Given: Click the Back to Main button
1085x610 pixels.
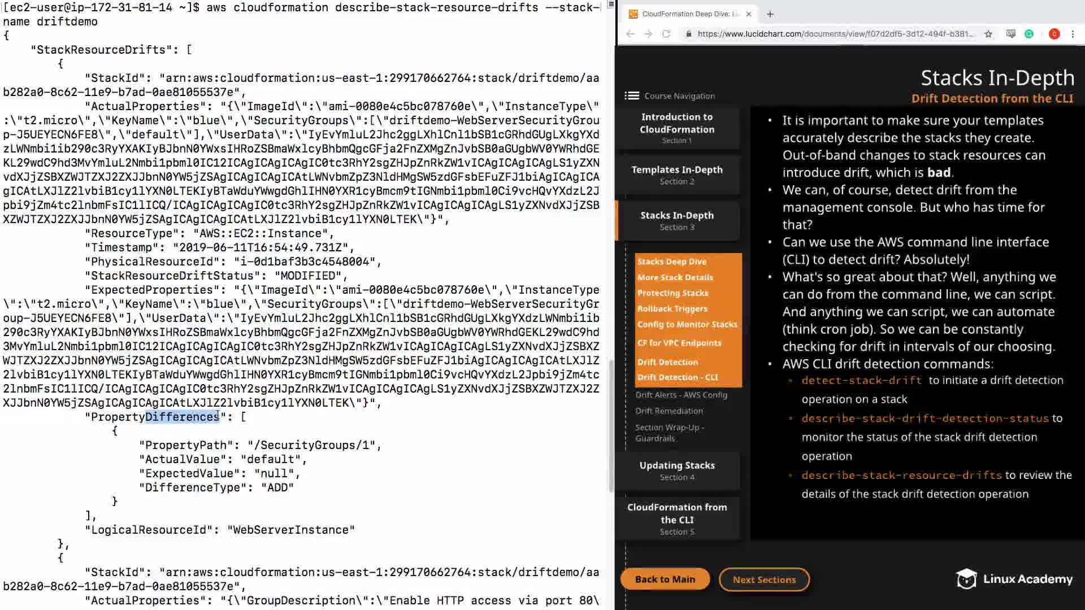Looking at the screenshot, I should [x=665, y=579].
